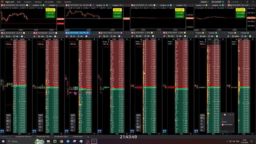Click blue squares icon in DOGEUSDT step-25 panel

2,131
